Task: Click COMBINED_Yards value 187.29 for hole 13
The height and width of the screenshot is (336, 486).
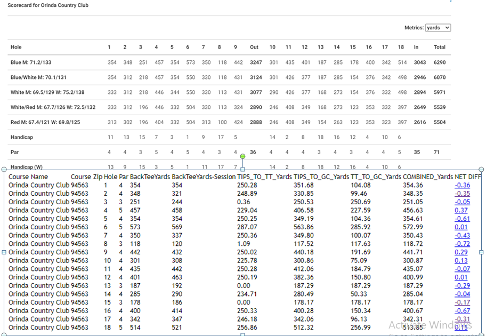Action: (x=413, y=286)
